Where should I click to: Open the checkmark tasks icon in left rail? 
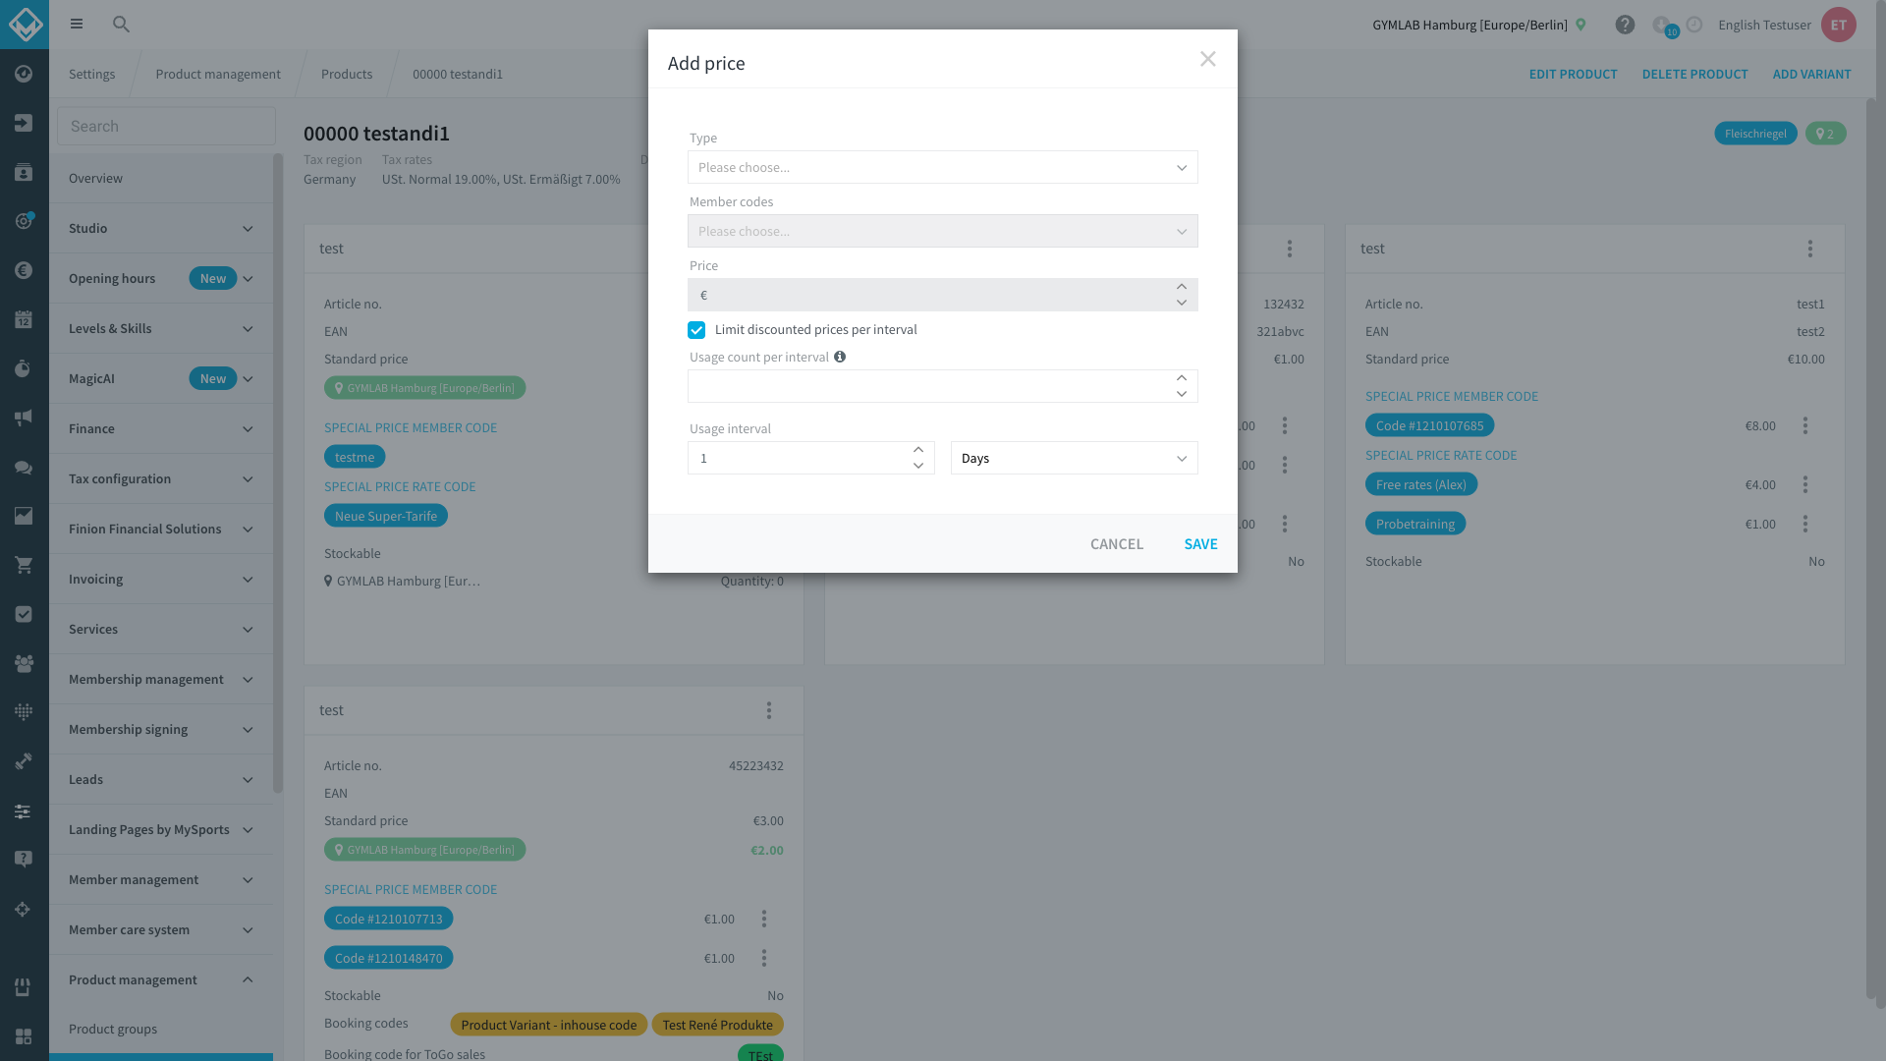pos(24,614)
